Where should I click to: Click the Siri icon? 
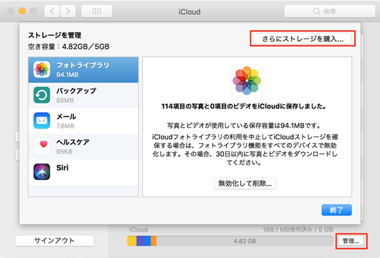coord(42,172)
